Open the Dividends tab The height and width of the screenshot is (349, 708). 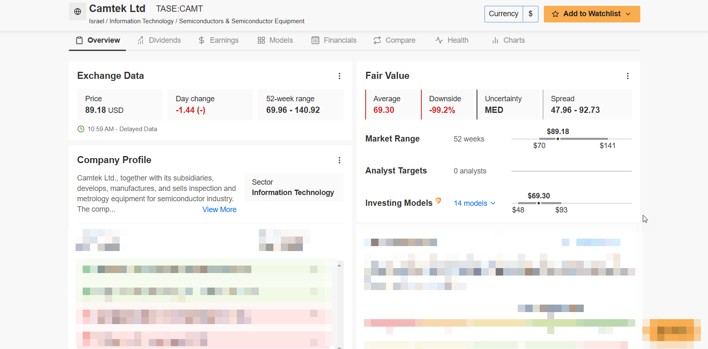coord(159,40)
